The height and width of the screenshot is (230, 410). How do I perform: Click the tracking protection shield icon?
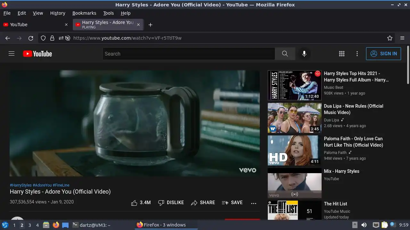click(x=43, y=38)
